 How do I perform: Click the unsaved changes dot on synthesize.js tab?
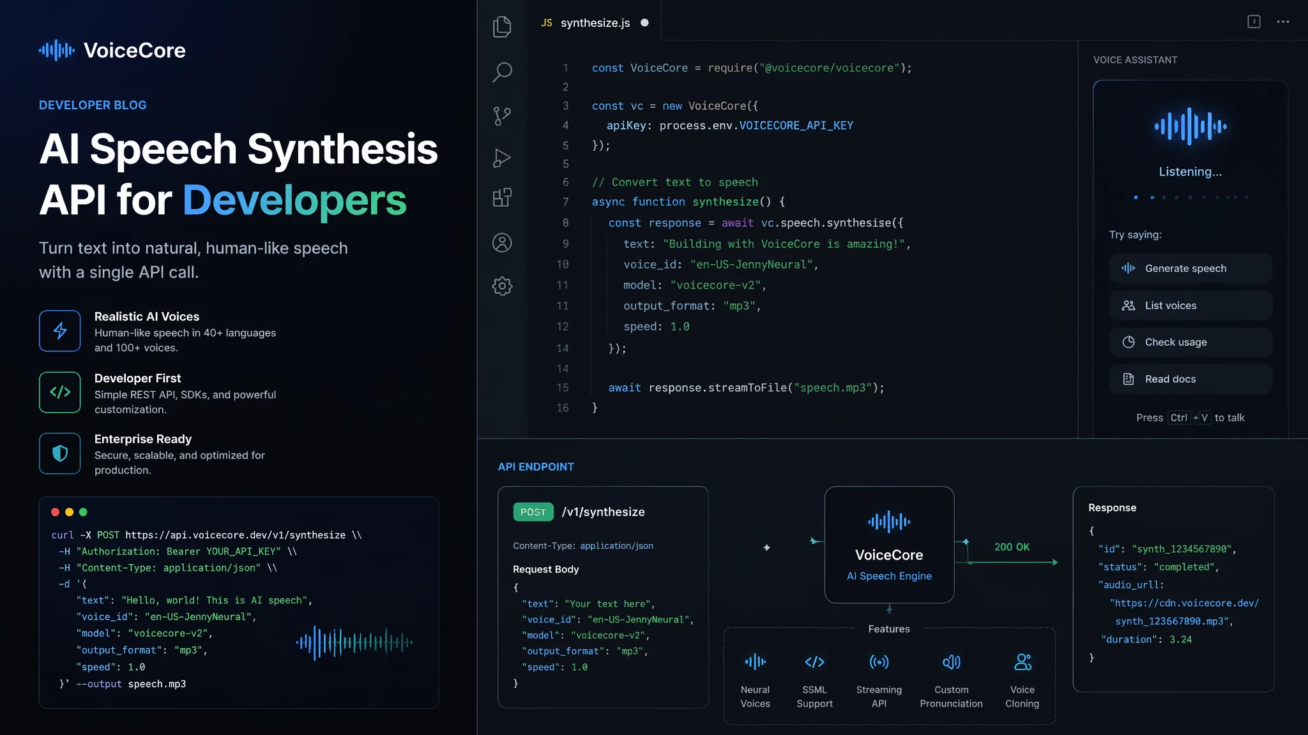point(645,23)
